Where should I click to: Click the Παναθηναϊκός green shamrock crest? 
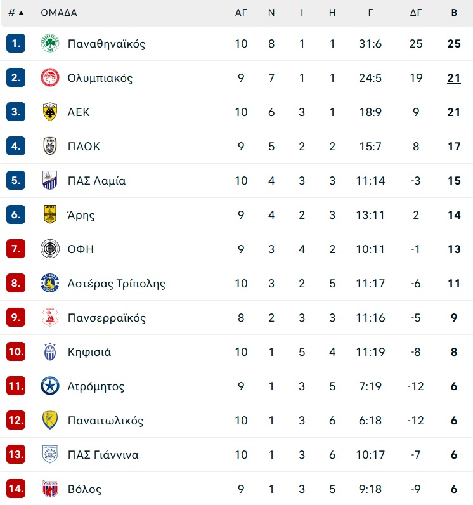point(50,44)
